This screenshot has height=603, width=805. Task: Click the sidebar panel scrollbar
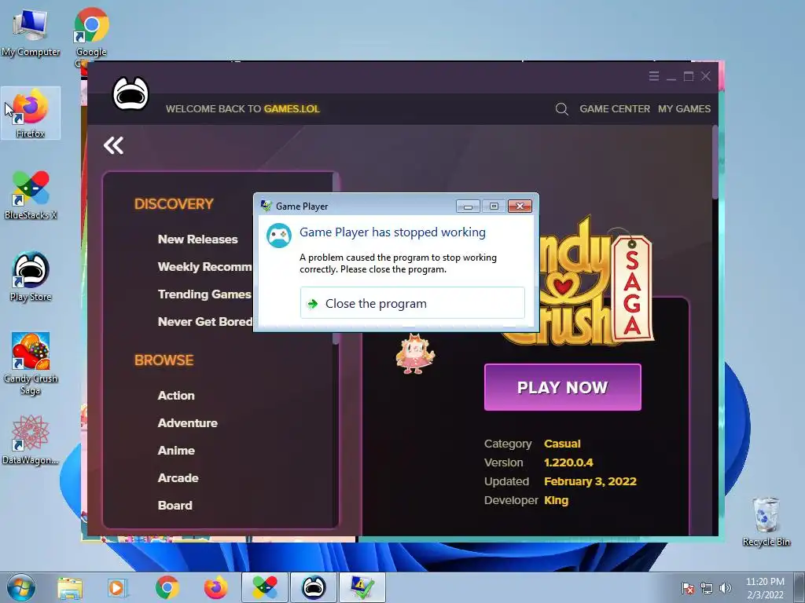click(336, 258)
